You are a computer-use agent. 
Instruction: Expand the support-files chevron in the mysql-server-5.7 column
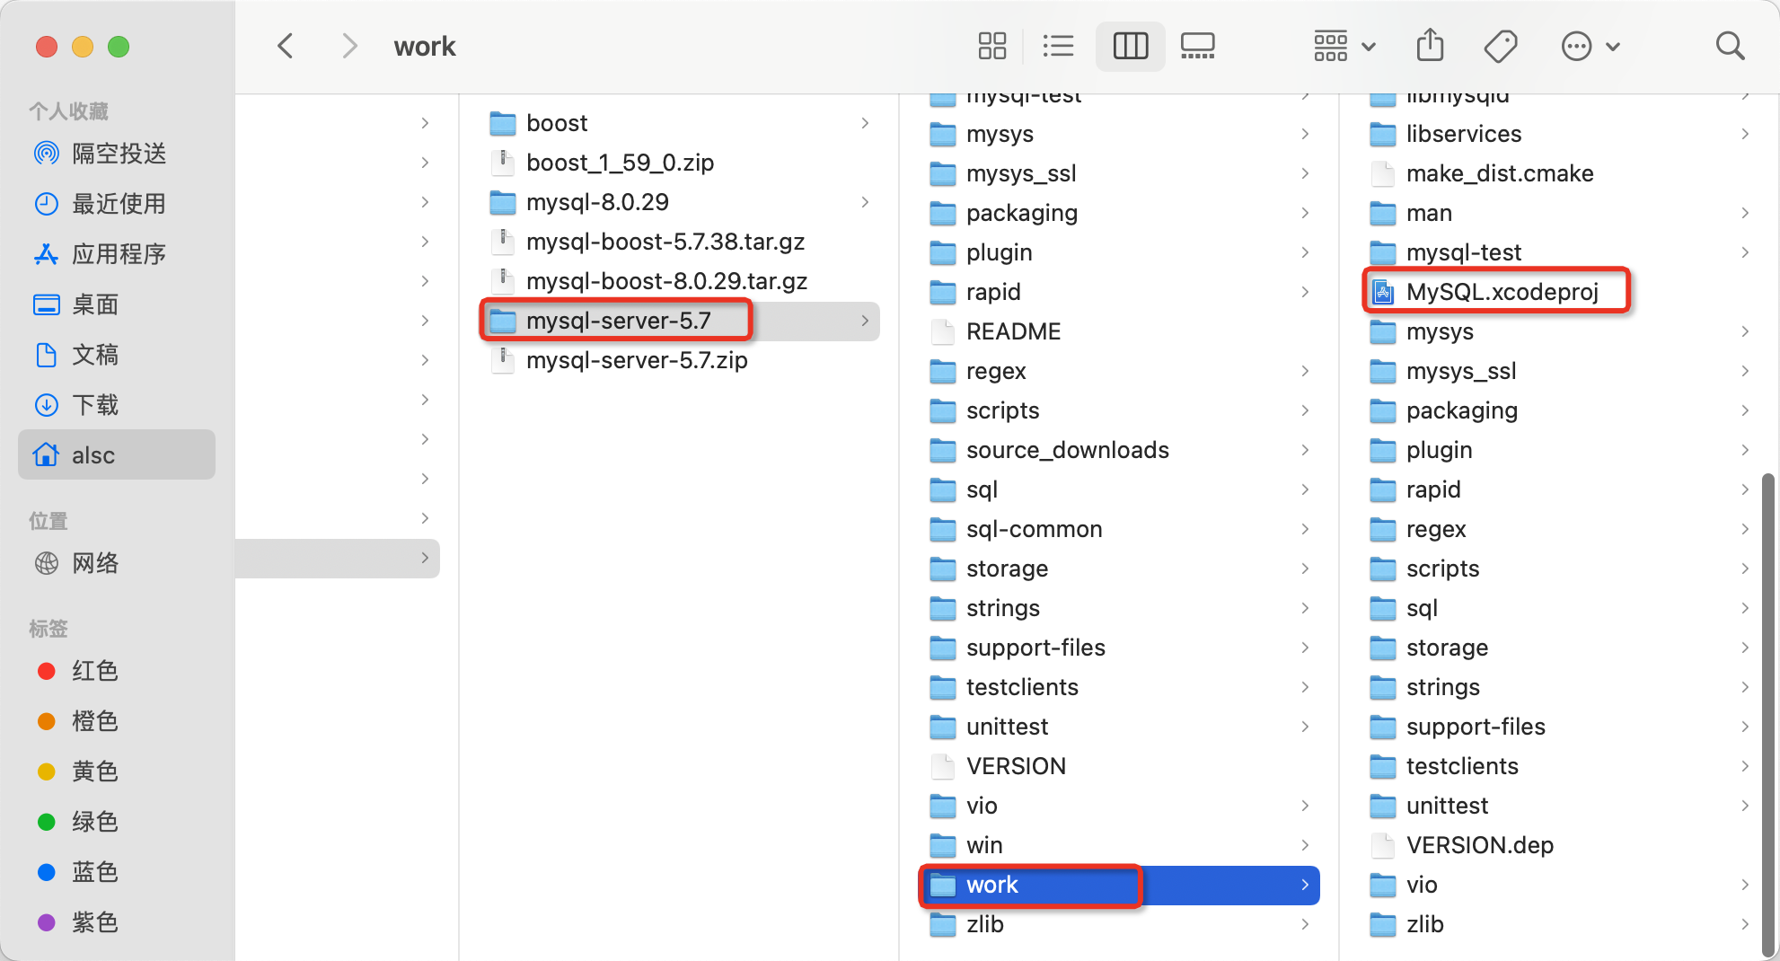(x=1304, y=648)
